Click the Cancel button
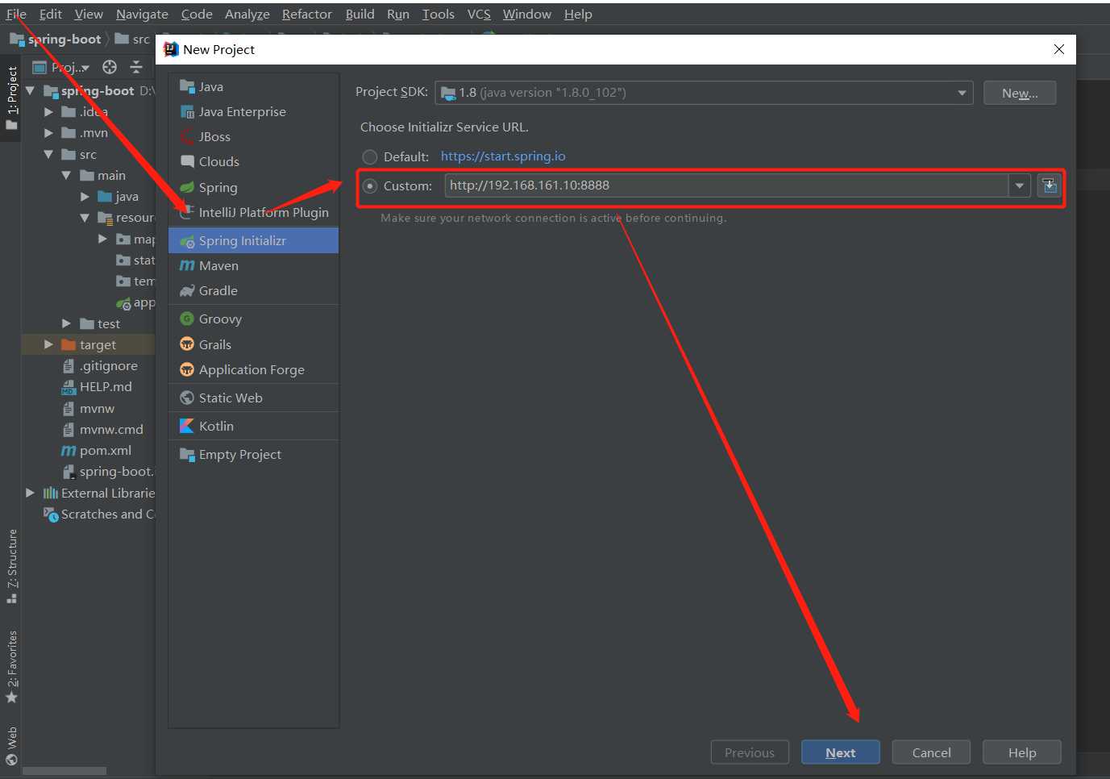The image size is (1110, 779). [x=931, y=752]
